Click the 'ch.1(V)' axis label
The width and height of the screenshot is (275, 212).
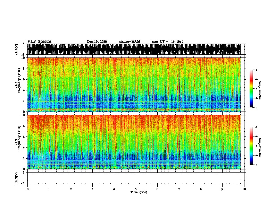[x=17, y=49]
